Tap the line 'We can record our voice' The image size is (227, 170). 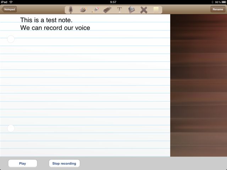coord(55,28)
